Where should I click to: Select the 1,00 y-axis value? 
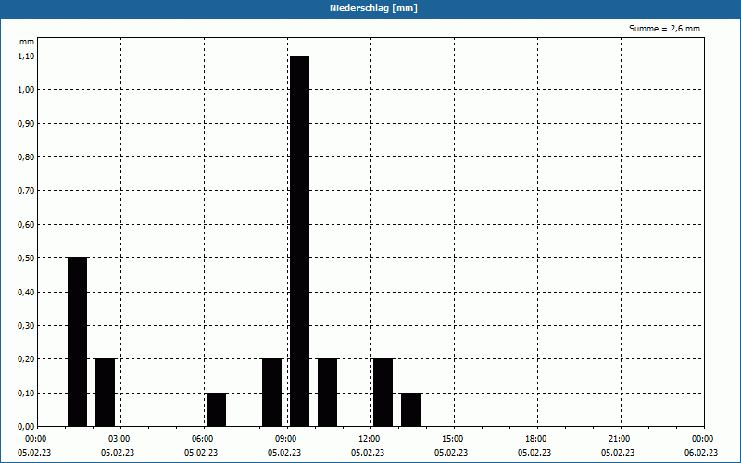[26, 89]
